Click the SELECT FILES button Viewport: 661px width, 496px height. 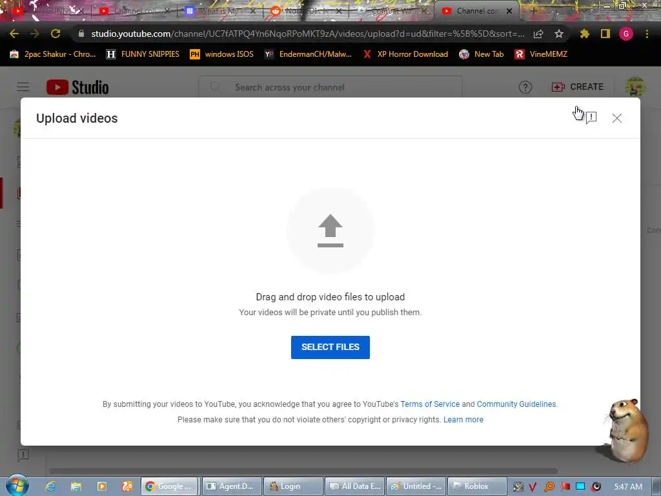pos(330,347)
